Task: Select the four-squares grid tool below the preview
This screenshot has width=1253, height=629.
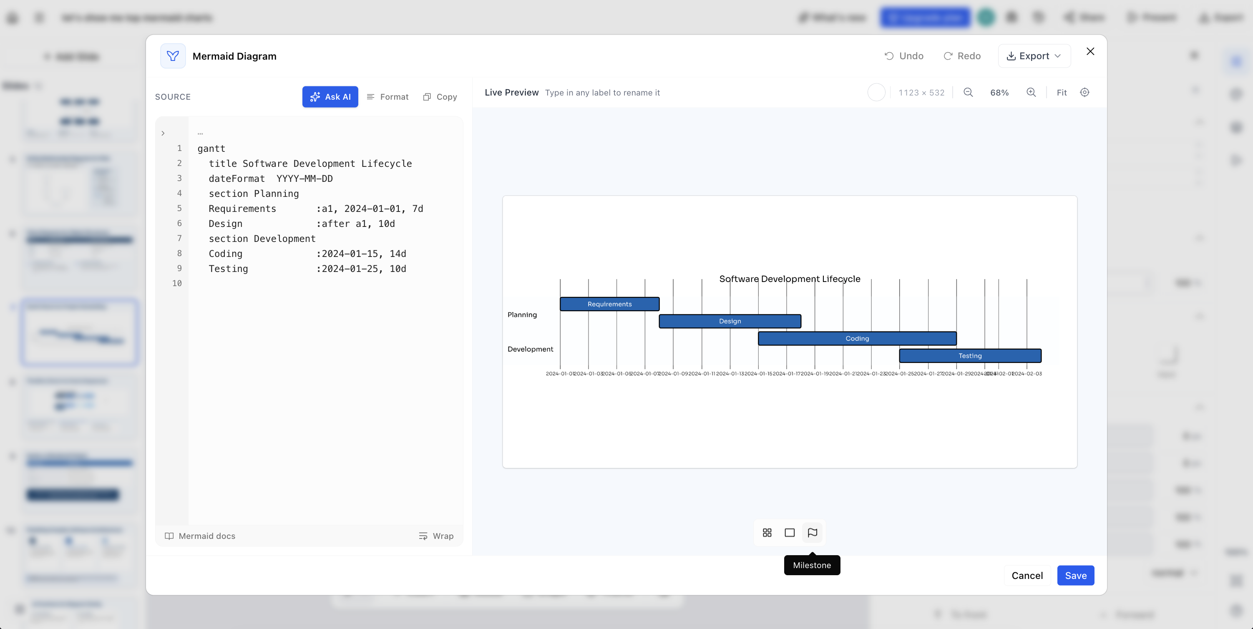Action: [x=767, y=533]
